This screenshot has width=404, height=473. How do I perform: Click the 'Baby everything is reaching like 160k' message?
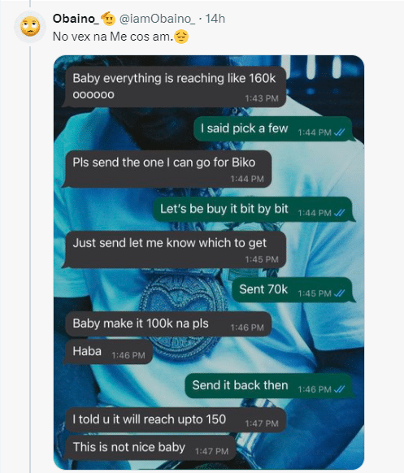click(176, 87)
